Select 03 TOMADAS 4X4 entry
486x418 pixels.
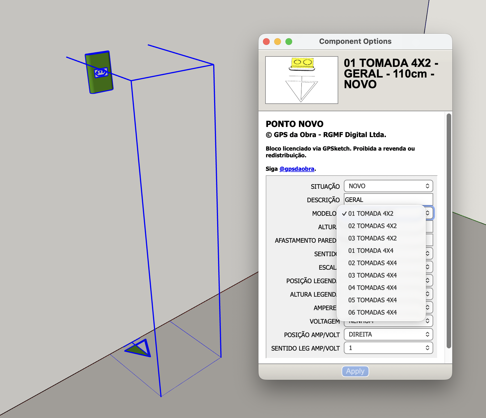(381, 275)
